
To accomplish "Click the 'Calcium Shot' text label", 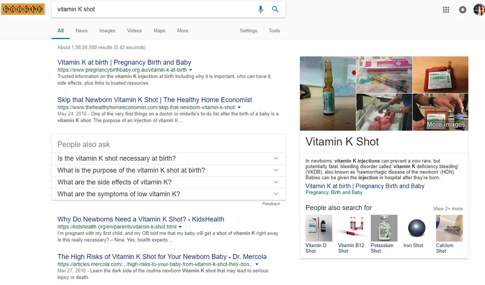I will click(x=445, y=248).
